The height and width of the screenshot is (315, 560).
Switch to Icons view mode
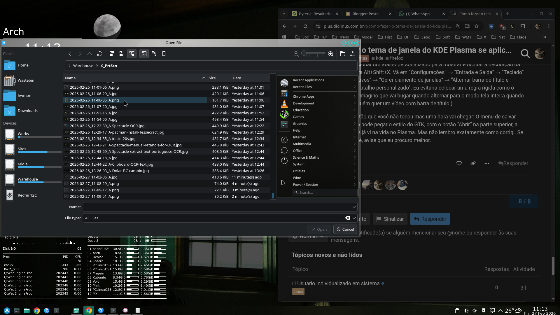112,54
